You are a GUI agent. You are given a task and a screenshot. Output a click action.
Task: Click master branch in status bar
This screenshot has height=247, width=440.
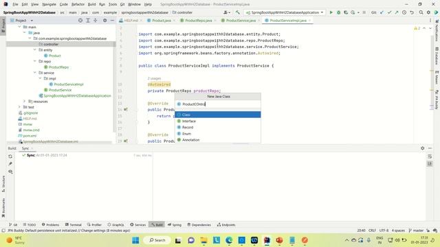pos(416,231)
